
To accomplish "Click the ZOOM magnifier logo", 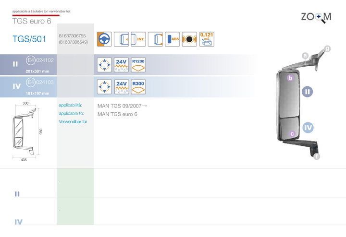I will pos(316,17).
